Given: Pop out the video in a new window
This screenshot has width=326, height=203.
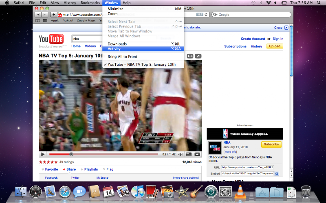Looking at the screenshot, I should click(198, 56).
